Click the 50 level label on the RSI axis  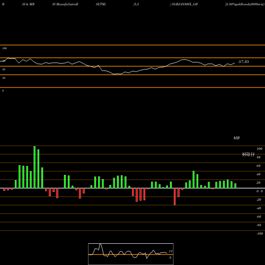(x=4, y=69)
